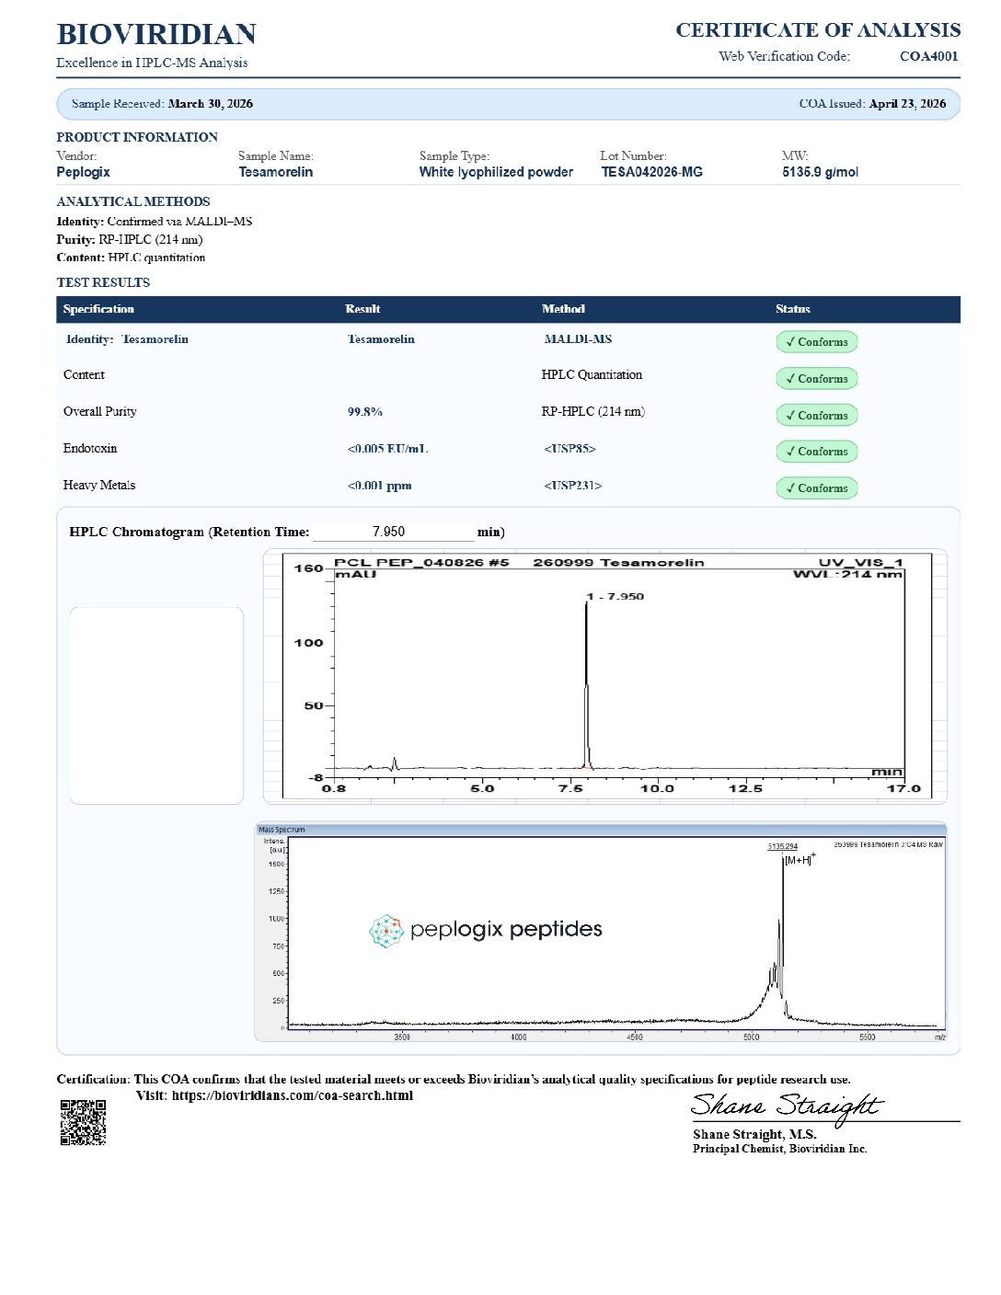The width and height of the screenshot is (1001, 1295).
Task: Click the QR code image
Action: coord(83,1122)
